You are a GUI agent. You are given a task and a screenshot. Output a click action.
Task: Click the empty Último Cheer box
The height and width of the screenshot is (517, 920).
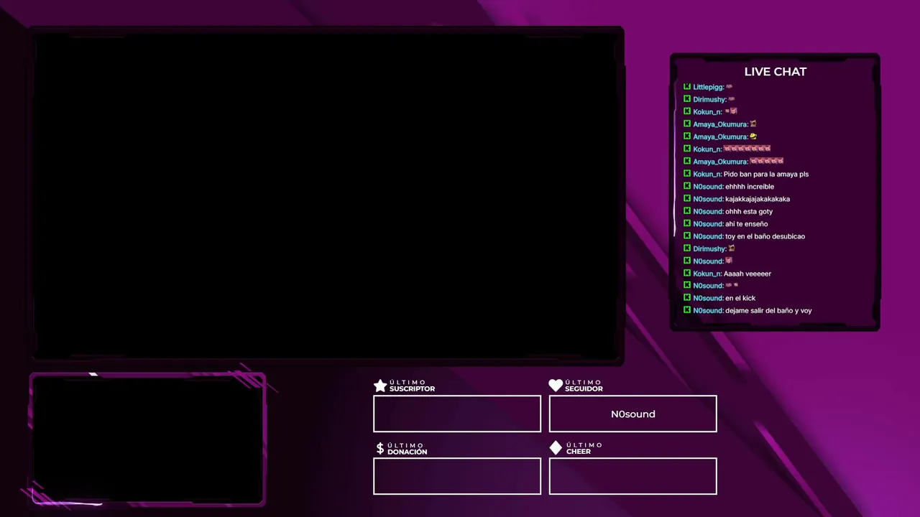point(632,476)
